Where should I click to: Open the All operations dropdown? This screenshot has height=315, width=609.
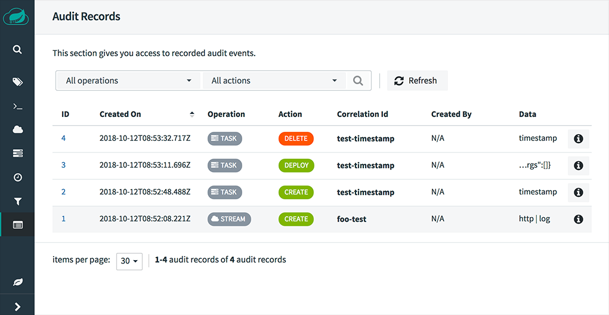[x=128, y=81]
